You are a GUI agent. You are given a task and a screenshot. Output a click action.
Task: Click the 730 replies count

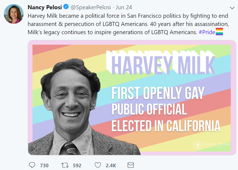[x=44, y=165]
